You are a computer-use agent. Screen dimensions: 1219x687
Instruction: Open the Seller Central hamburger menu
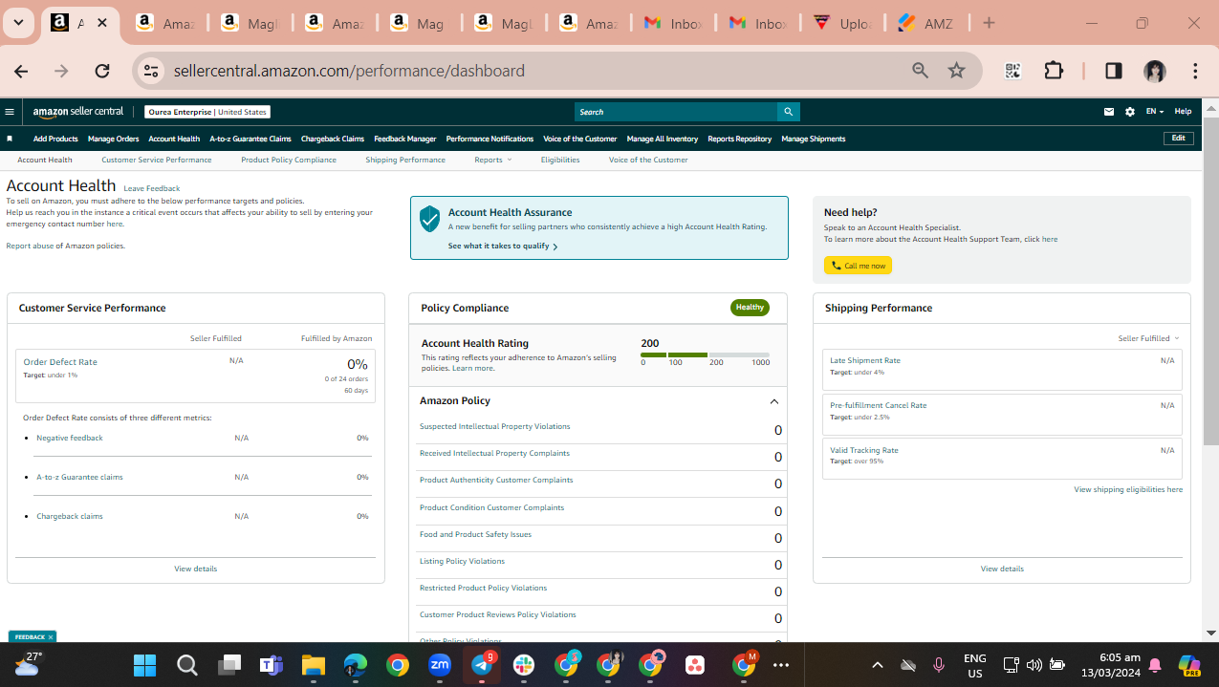(10, 112)
